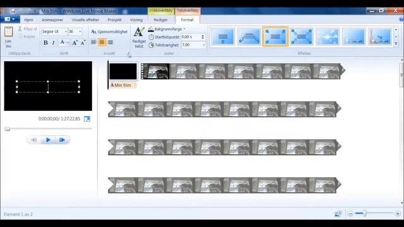Click the Element 1 av 2 status text
Image resolution: width=404 pixels, height=227 pixels.
18,214
